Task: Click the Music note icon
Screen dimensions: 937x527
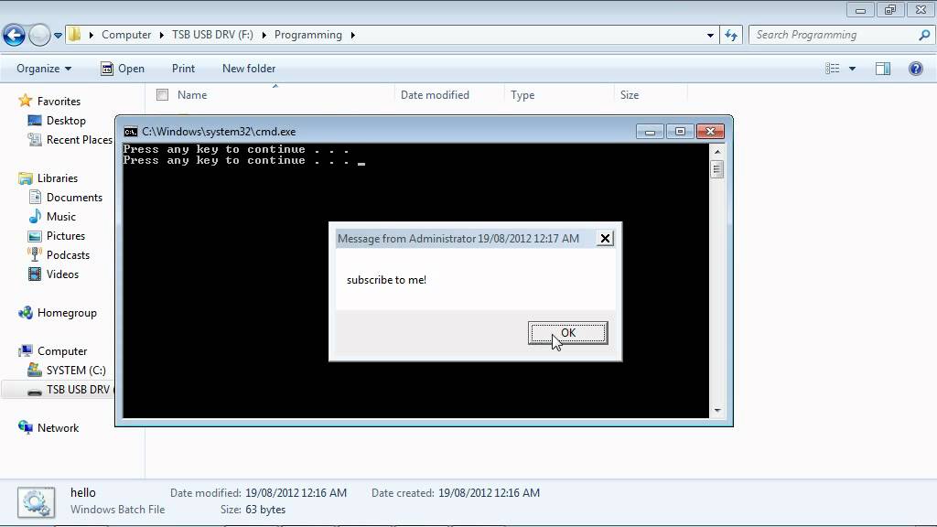Action: point(36,216)
